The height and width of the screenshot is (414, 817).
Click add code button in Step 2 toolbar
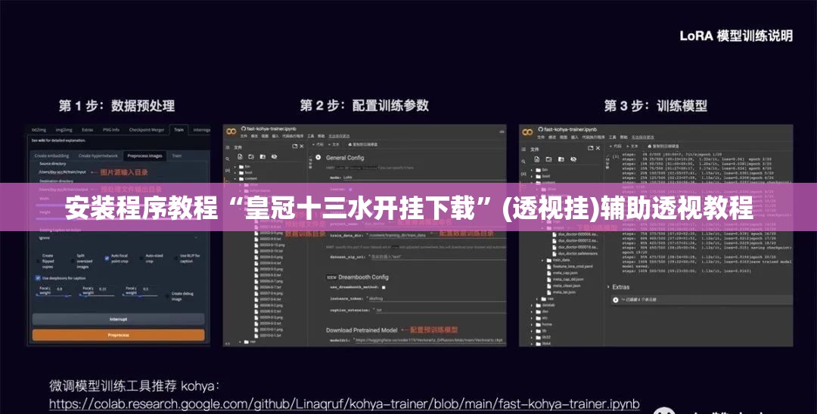(319, 144)
